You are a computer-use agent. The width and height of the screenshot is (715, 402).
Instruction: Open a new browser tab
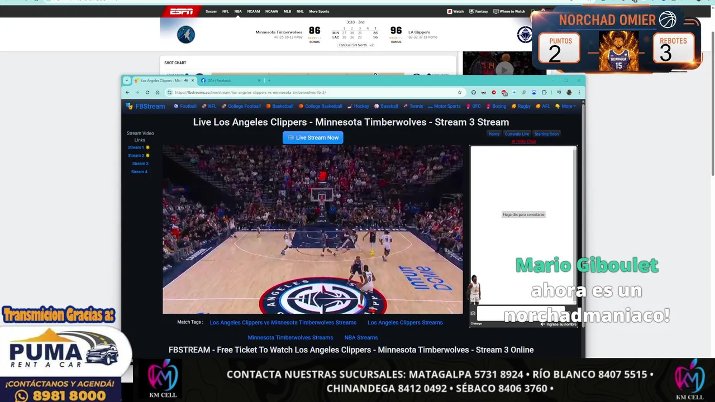(x=269, y=80)
